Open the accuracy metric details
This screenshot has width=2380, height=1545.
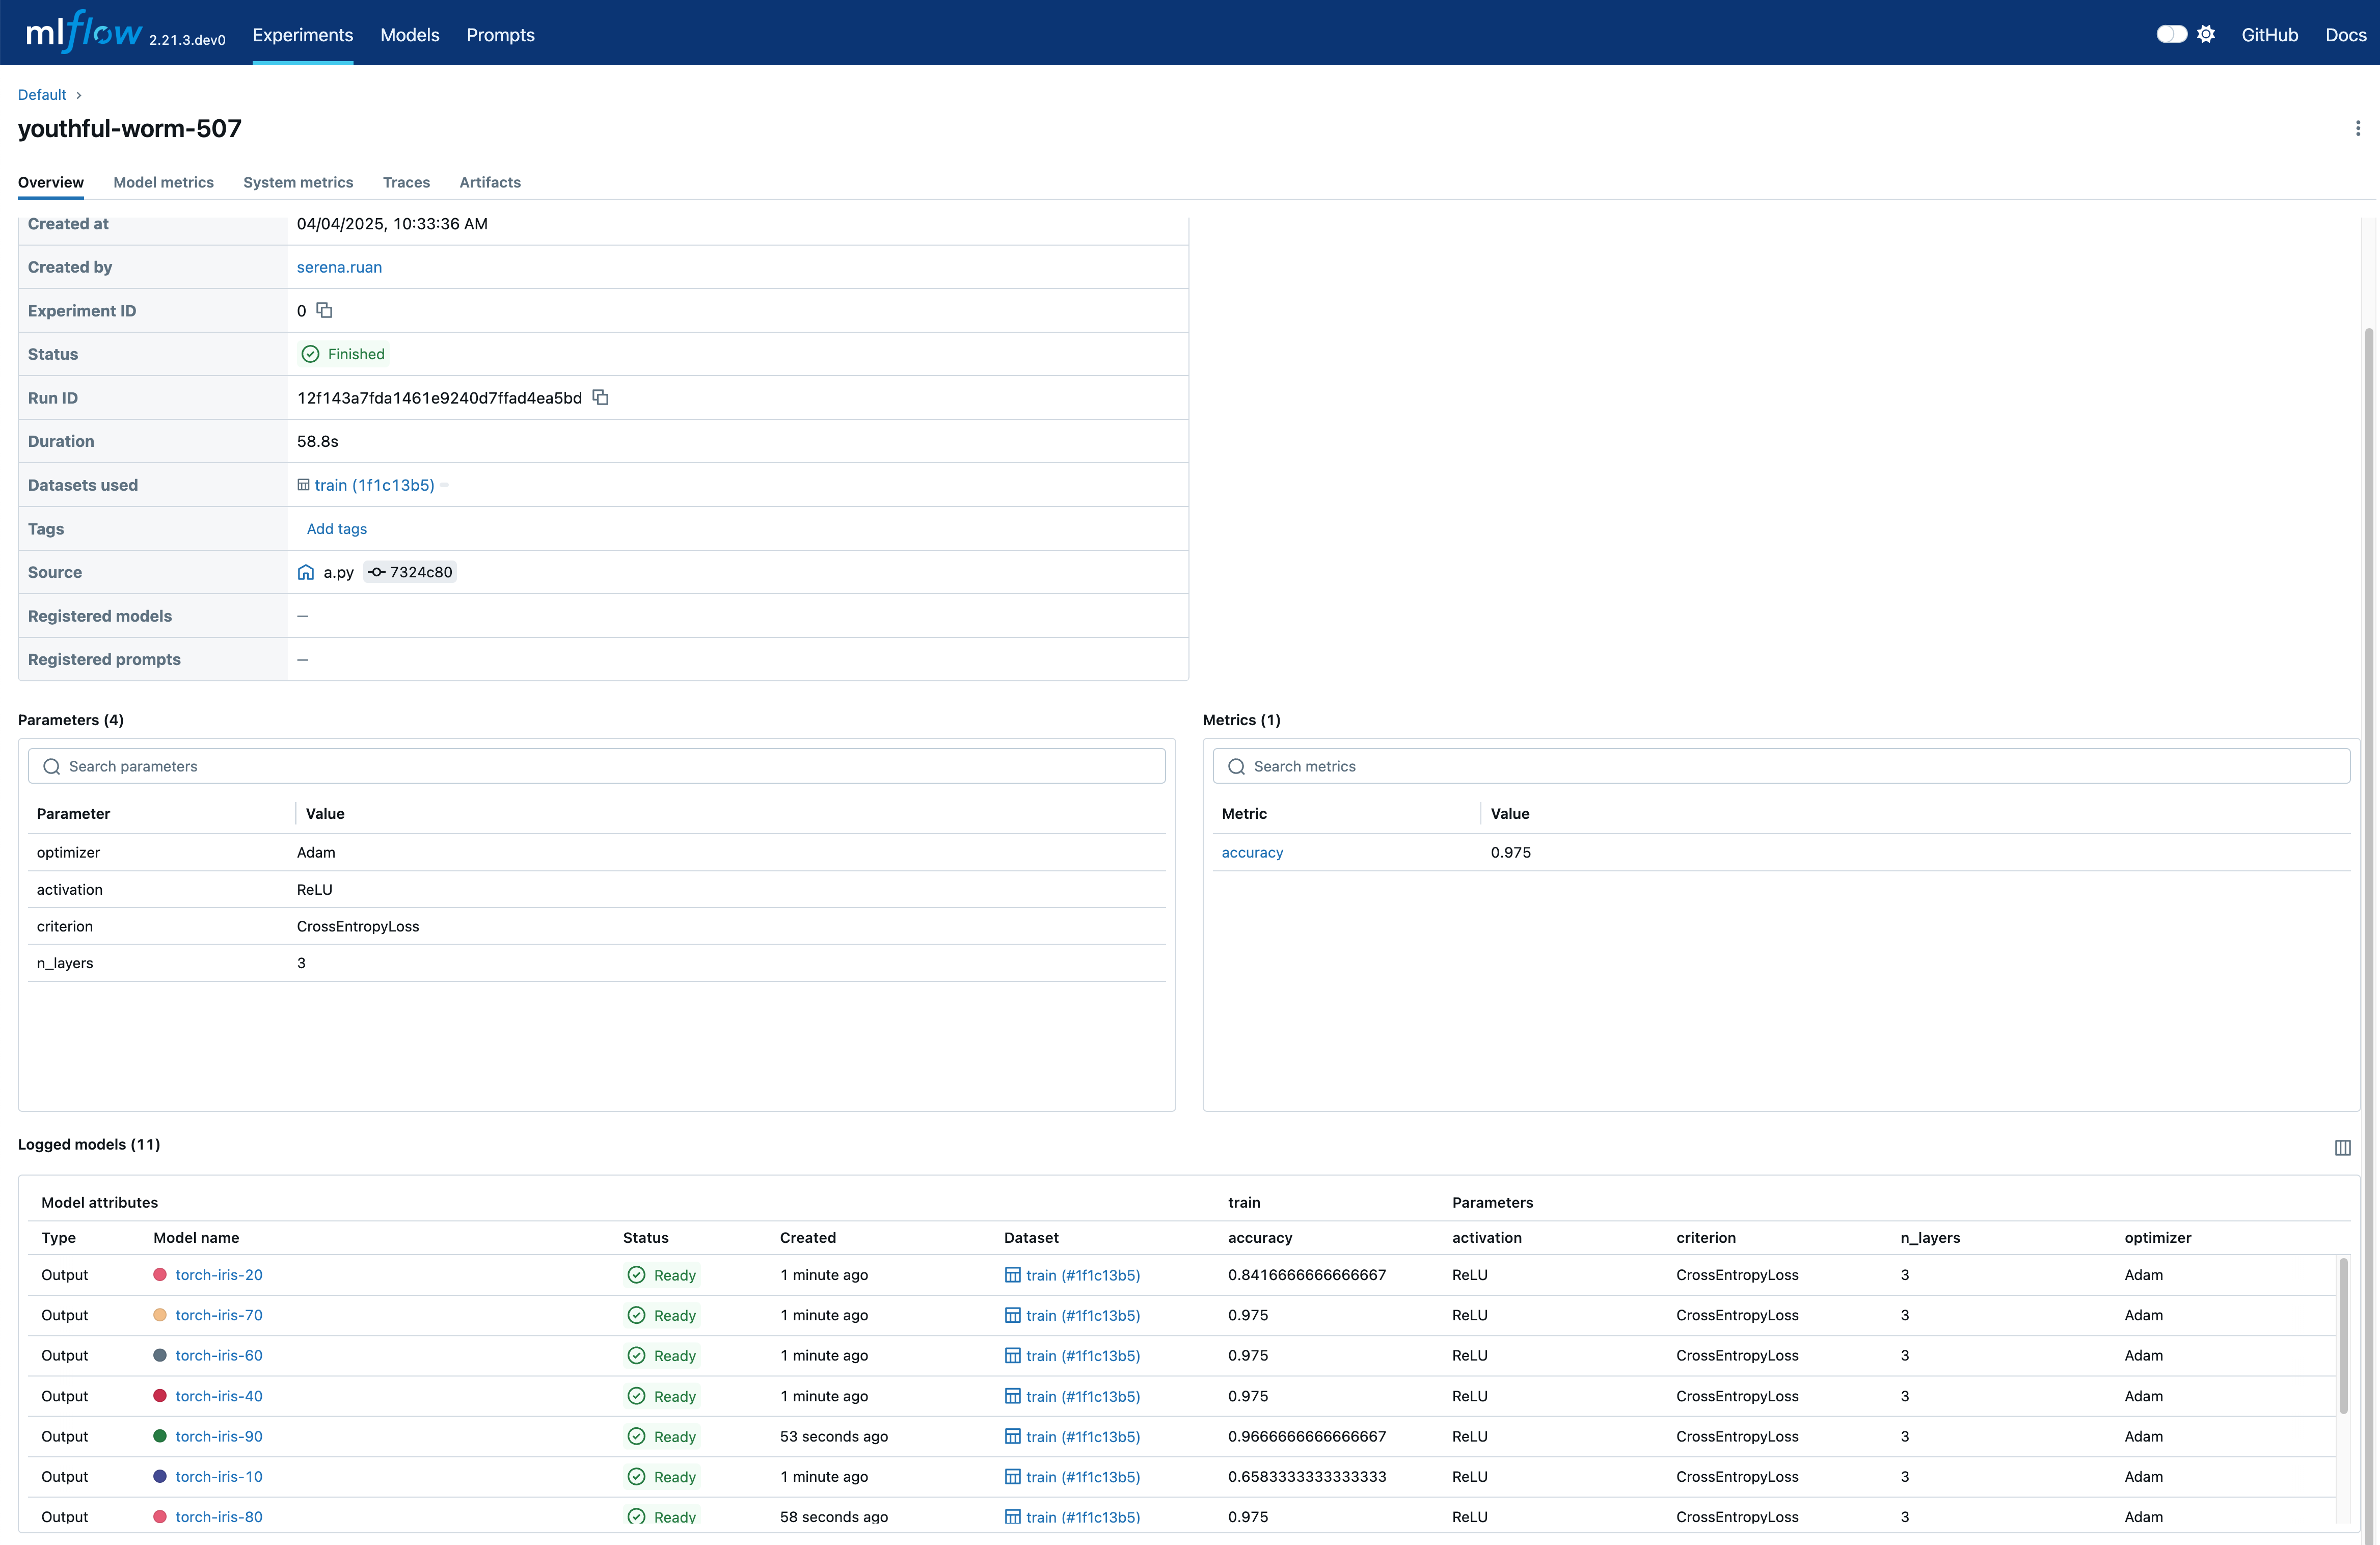pyautogui.click(x=1252, y=852)
